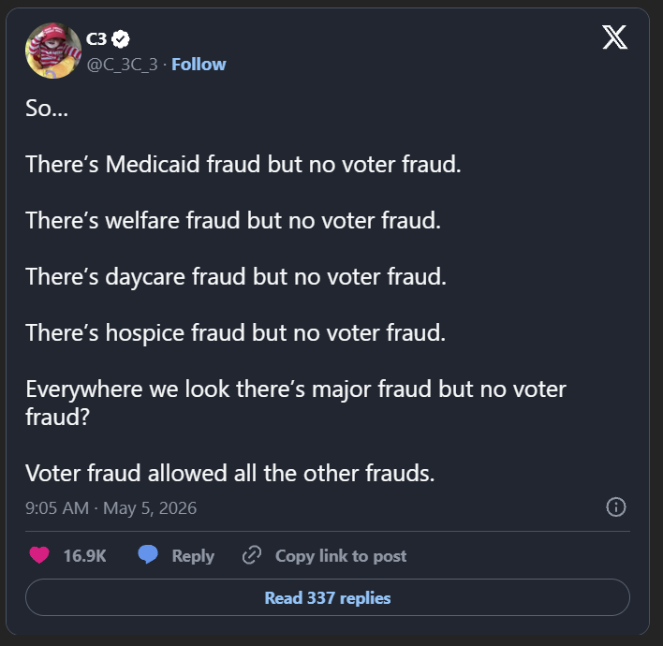Click the opening "So..." line of the post
The height and width of the screenshot is (646, 663).
click(47, 109)
